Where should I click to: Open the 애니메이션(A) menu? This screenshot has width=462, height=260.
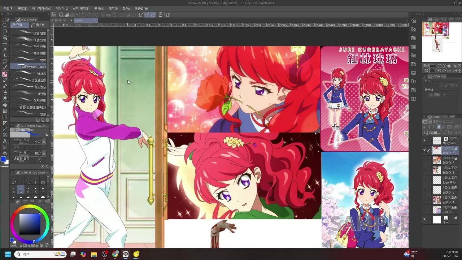42,8
